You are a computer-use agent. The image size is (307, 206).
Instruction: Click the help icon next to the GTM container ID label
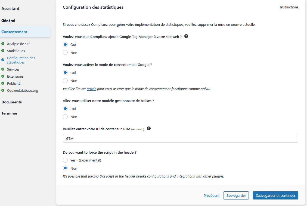(149, 128)
